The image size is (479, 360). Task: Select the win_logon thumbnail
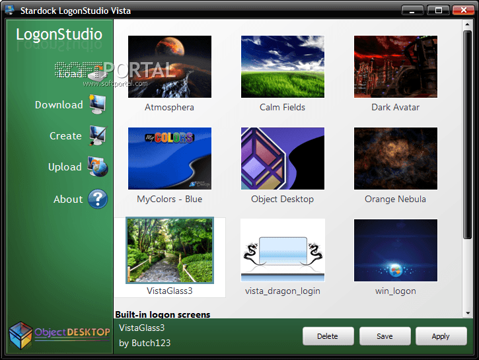tap(396, 250)
